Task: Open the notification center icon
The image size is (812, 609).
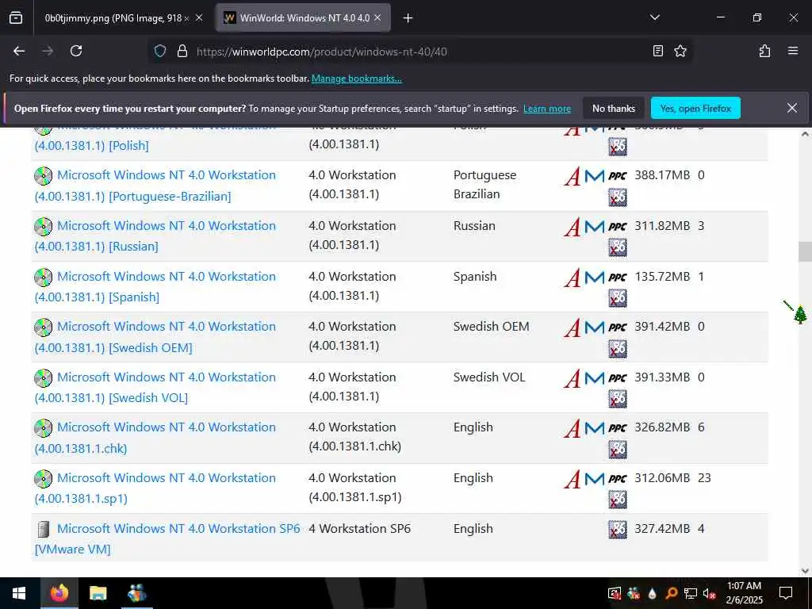Action: tap(786, 593)
